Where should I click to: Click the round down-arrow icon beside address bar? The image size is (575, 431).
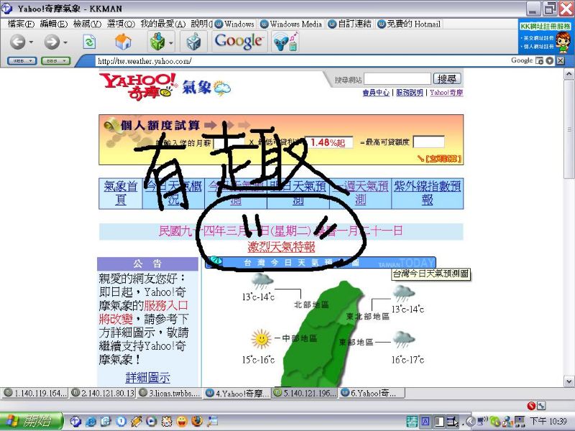(x=549, y=61)
